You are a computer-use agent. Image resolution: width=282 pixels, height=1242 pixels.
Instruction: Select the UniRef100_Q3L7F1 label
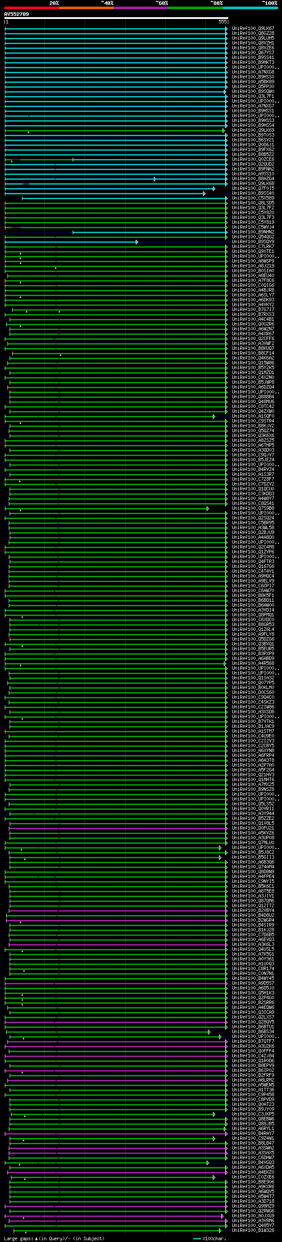tap(253, 96)
